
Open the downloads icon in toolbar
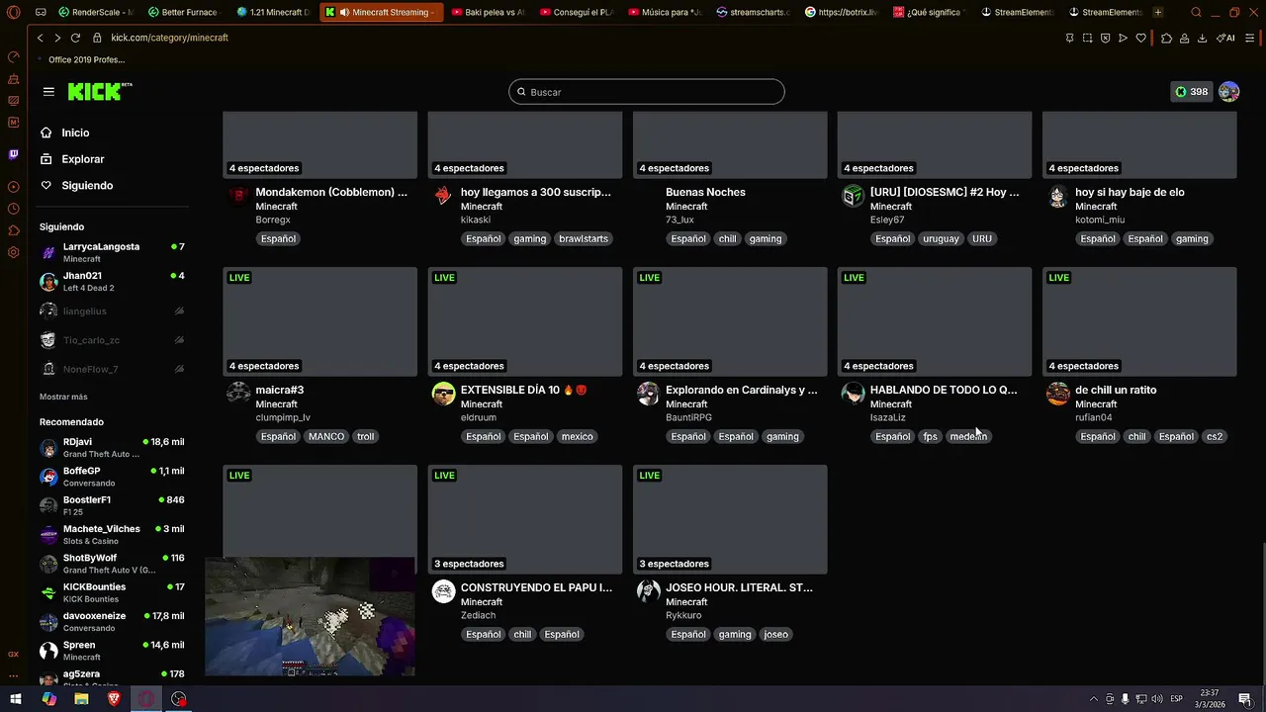[1202, 38]
